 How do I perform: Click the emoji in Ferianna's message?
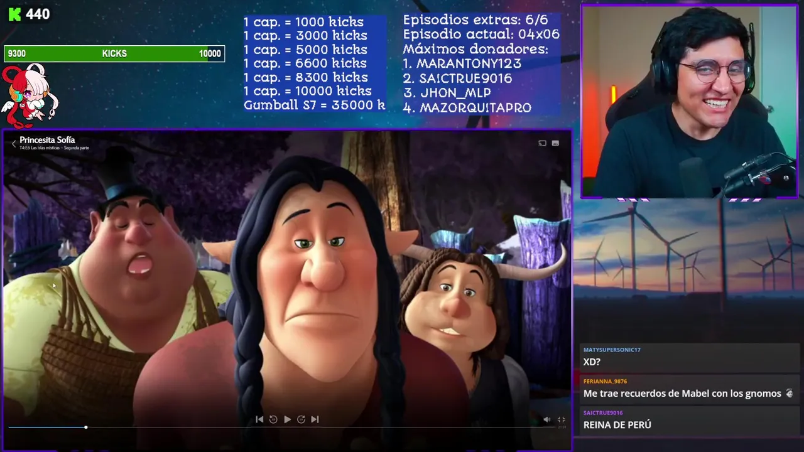click(790, 394)
